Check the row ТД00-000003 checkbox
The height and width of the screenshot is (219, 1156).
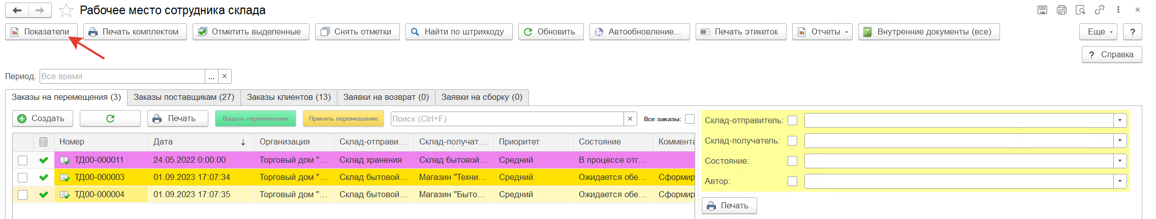click(22, 177)
